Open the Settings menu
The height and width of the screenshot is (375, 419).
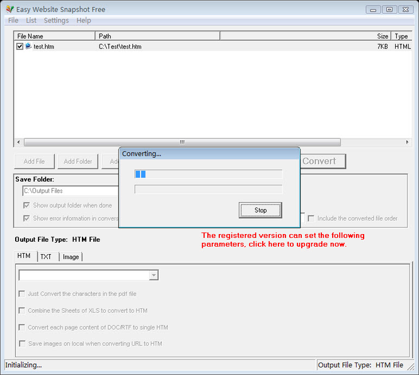(56, 21)
